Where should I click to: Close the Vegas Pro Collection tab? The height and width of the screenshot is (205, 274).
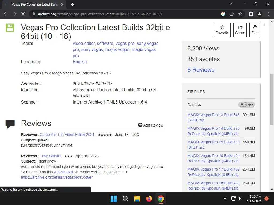[x=62, y=5]
